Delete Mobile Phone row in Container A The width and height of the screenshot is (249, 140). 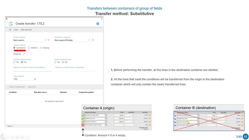[150, 119]
